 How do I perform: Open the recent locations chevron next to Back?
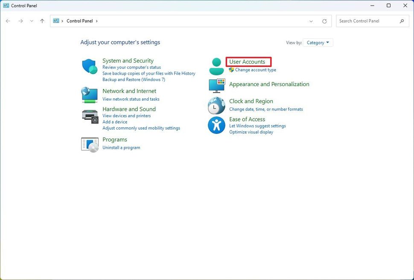(31, 20)
